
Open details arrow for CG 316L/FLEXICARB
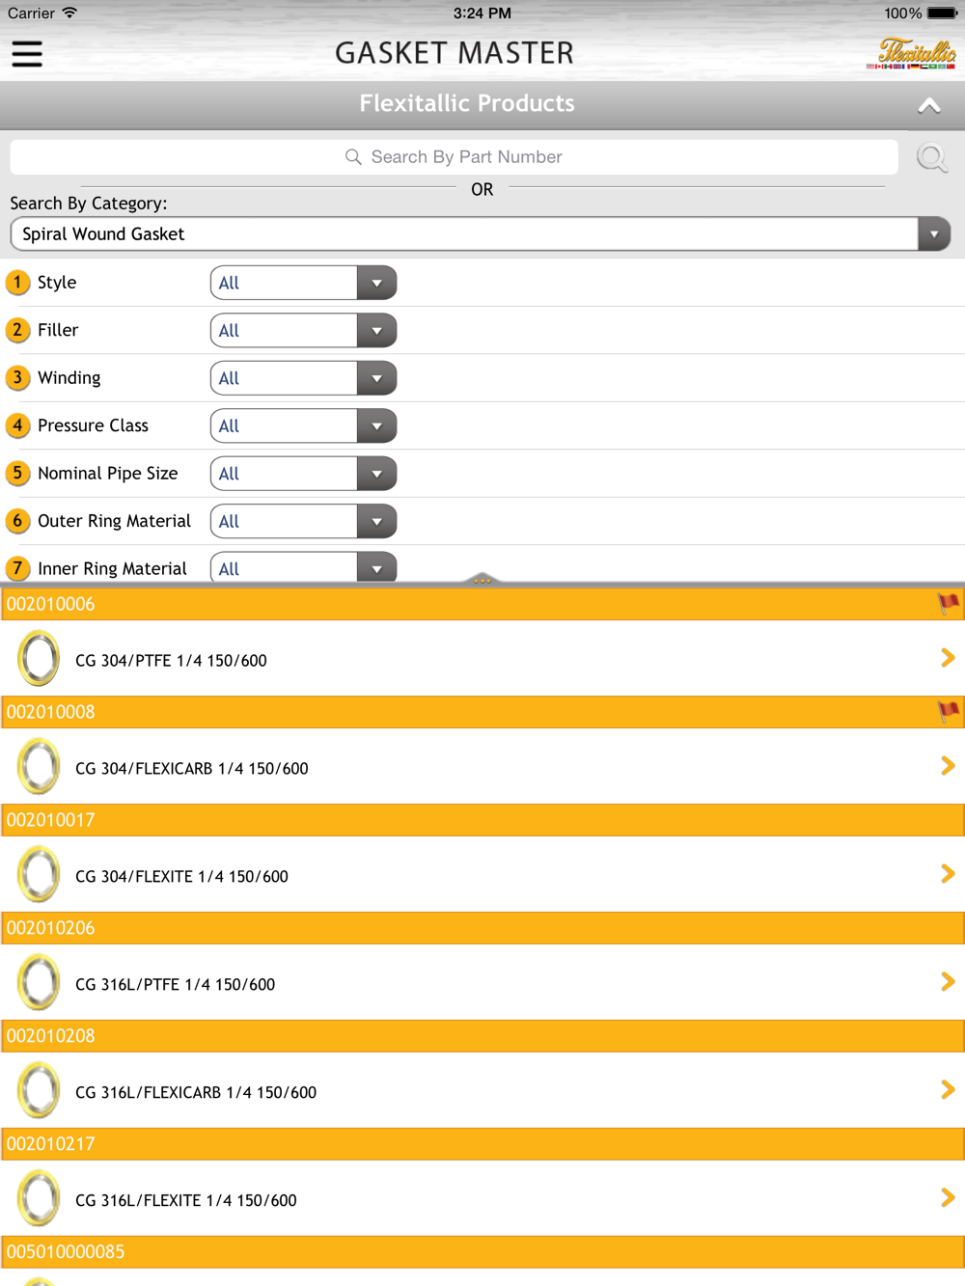pyautogui.click(x=948, y=1090)
